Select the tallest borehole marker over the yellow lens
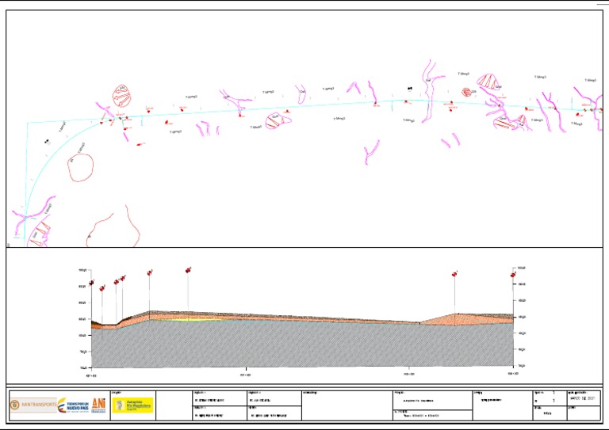The image size is (609, 430). (x=188, y=270)
